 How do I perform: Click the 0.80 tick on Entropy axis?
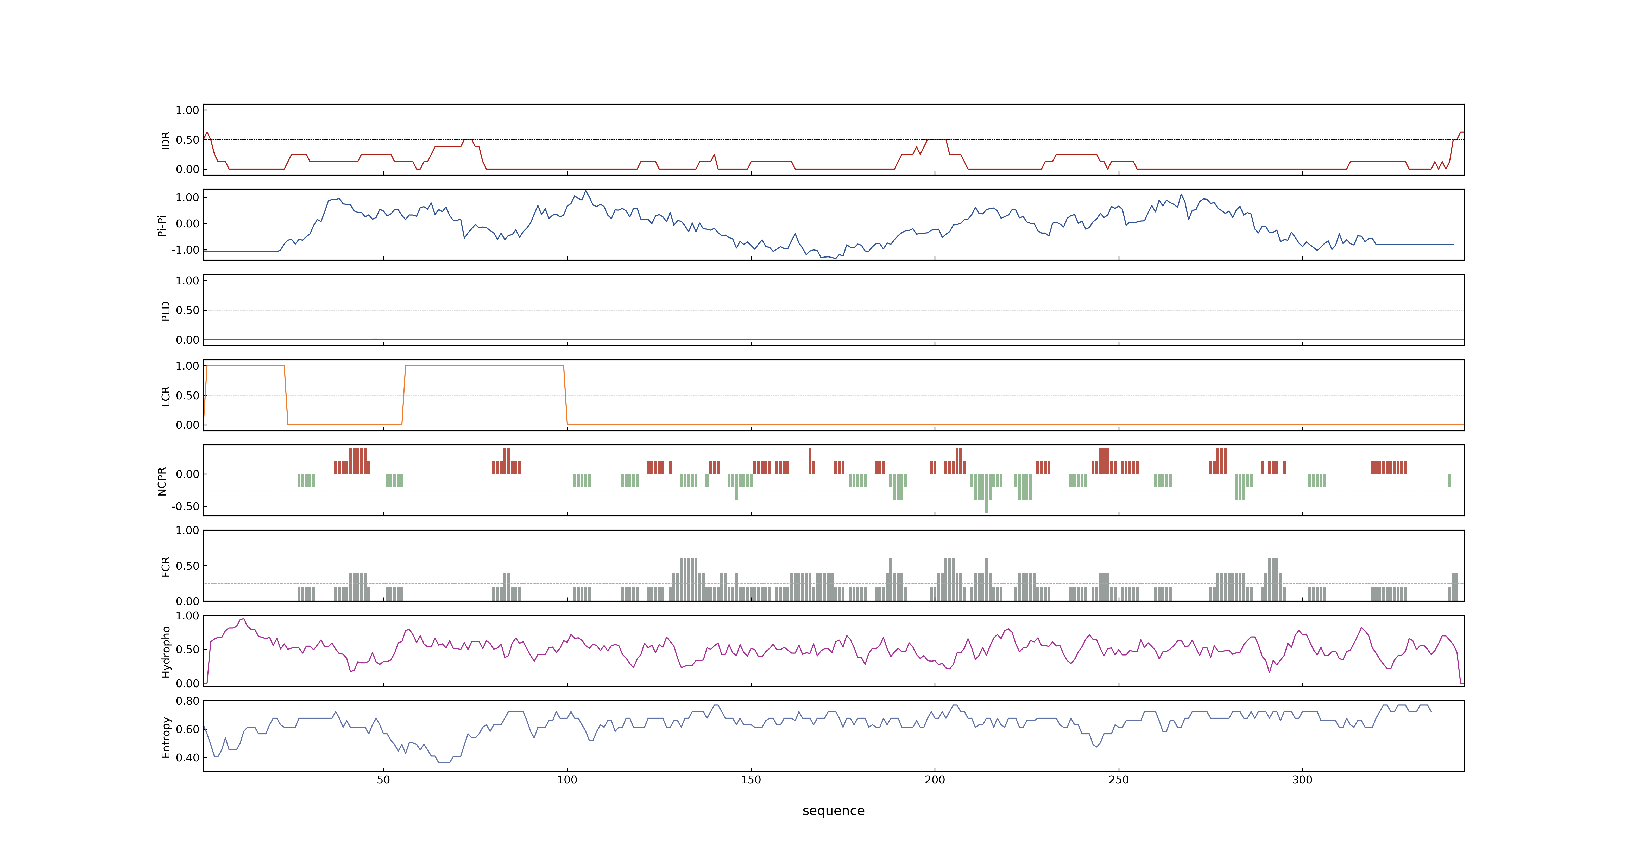pyautogui.click(x=188, y=701)
